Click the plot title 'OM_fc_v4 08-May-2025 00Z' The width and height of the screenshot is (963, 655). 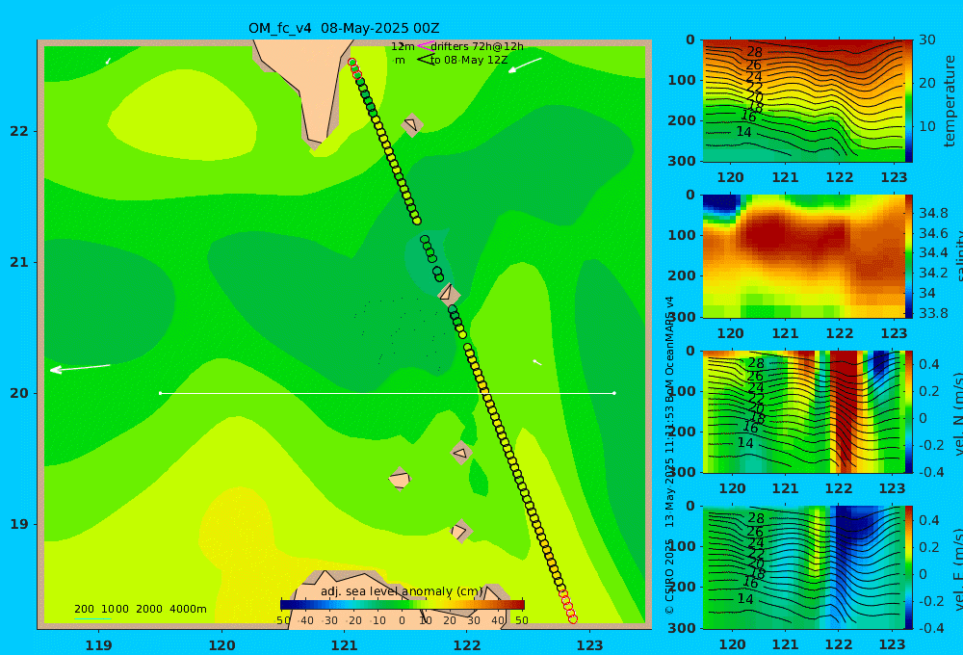click(344, 28)
